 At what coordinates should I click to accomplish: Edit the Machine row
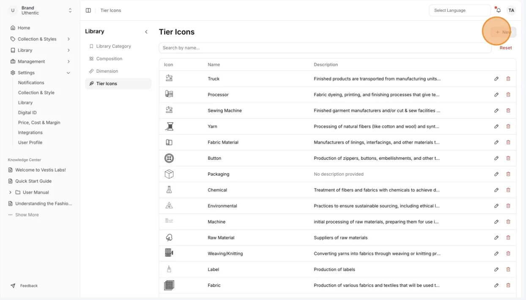496,222
